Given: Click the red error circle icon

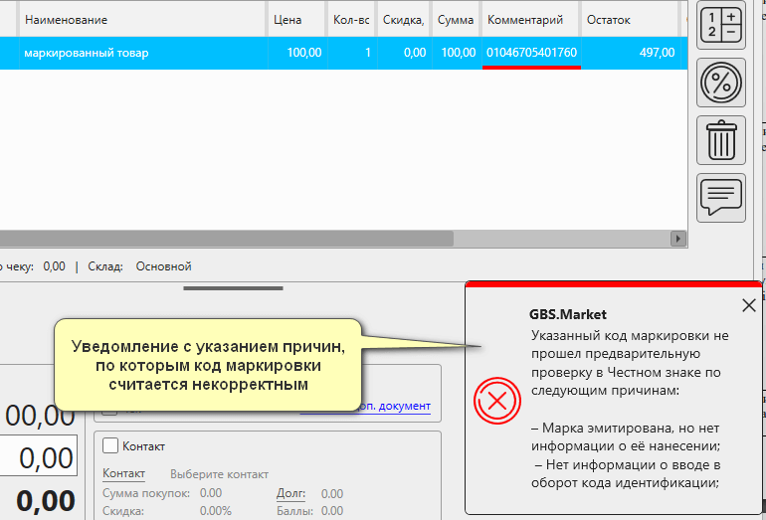Looking at the screenshot, I should pos(495,402).
